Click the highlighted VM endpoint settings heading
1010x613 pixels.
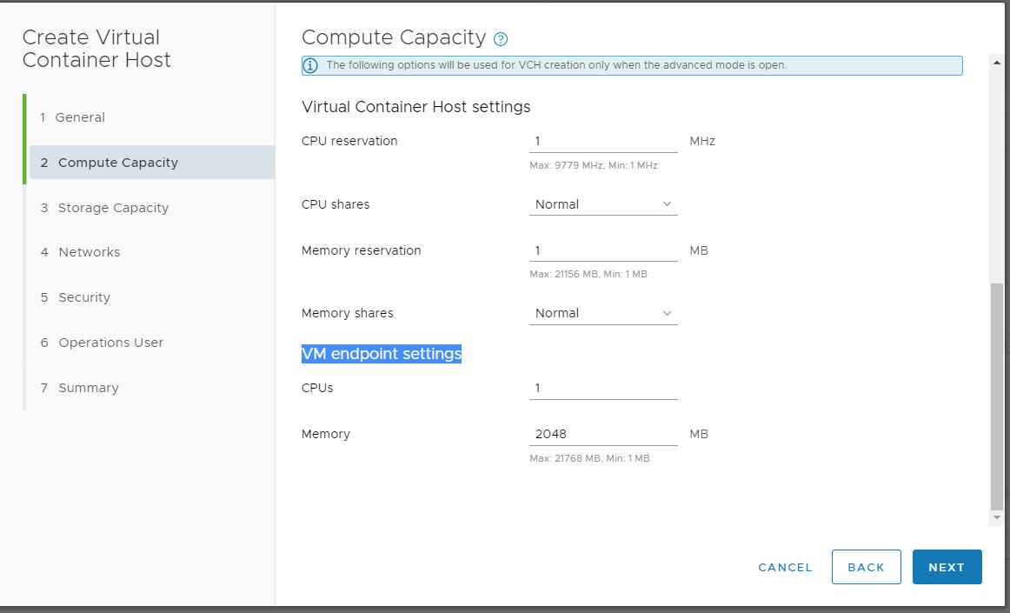[382, 354]
